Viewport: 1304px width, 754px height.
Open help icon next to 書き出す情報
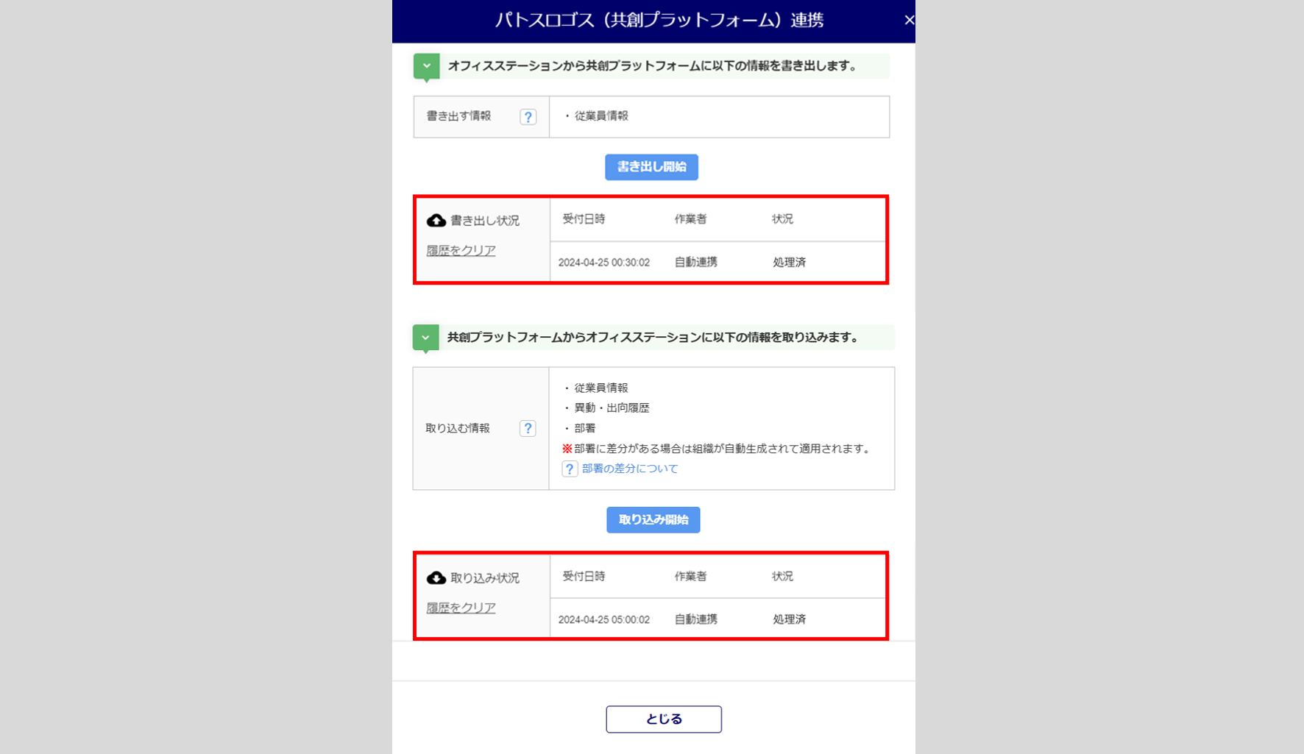(528, 117)
